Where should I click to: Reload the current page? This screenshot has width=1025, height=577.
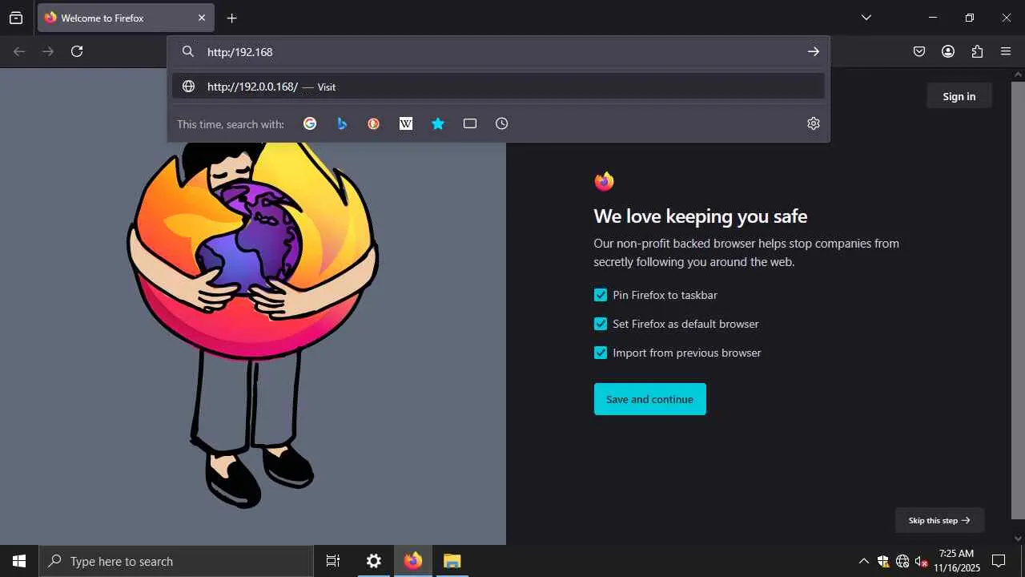pos(77,51)
